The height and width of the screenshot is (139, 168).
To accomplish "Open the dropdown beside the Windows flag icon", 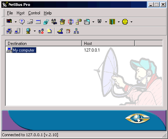I will click(x=16, y=22).
